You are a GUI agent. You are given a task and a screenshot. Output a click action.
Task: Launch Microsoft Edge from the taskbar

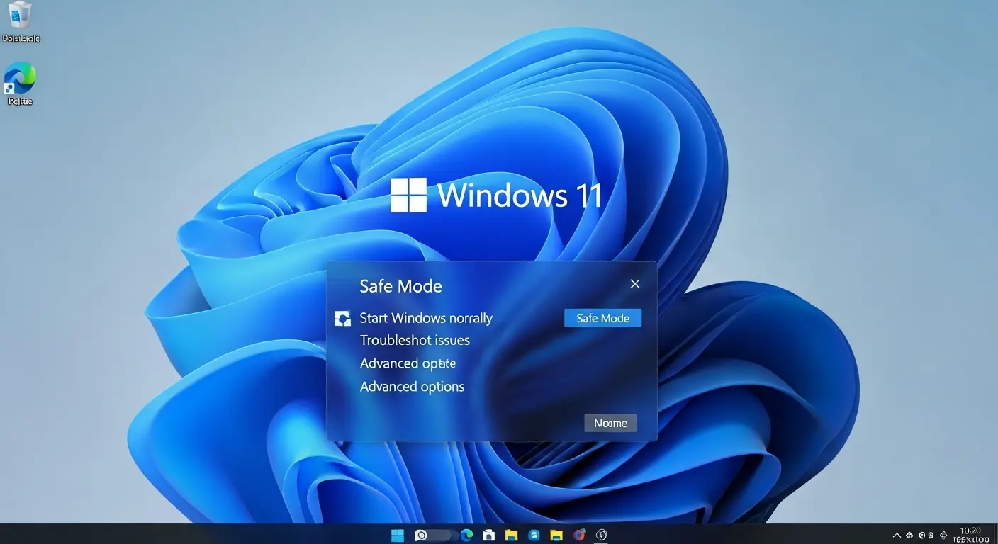tap(466, 535)
